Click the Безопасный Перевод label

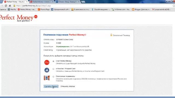point(121,35)
